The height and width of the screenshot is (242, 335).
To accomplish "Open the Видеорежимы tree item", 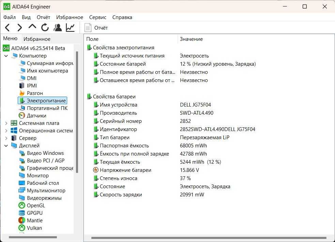I will (x=40, y=198).
